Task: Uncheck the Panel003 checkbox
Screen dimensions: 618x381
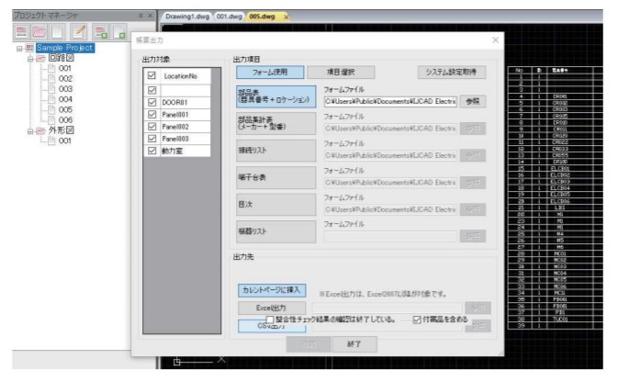Action: (x=152, y=139)
